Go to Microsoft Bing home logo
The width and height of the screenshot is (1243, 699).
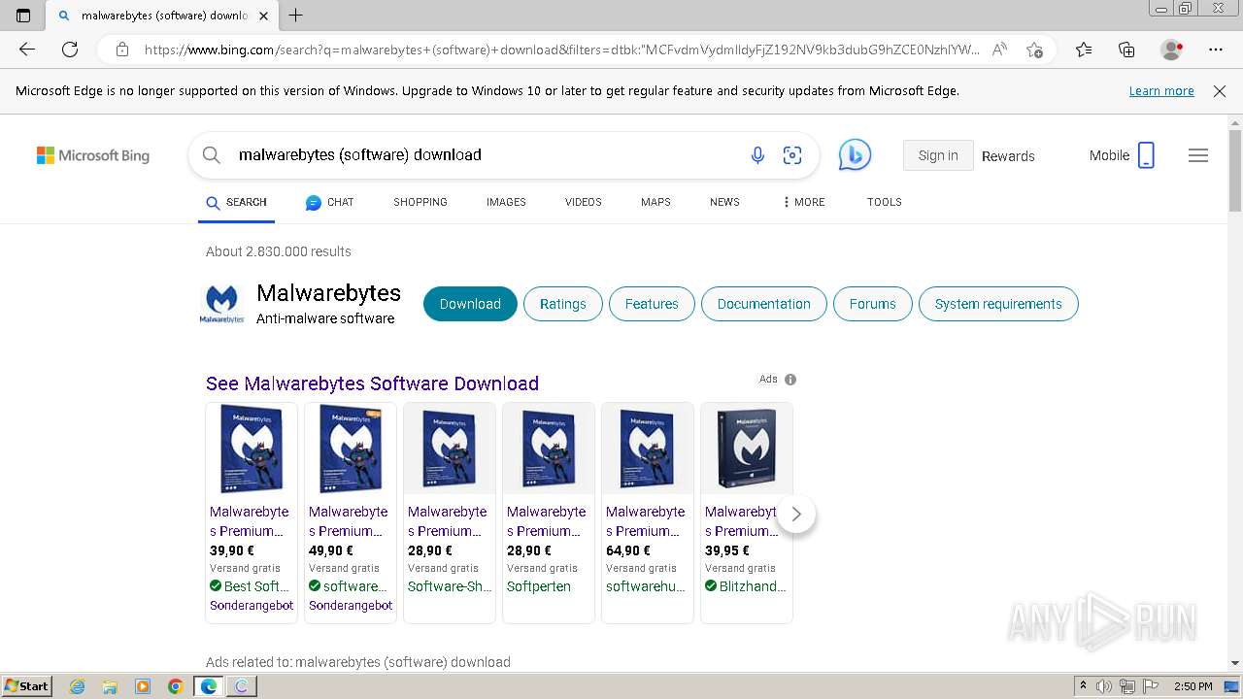click(93, 155)
